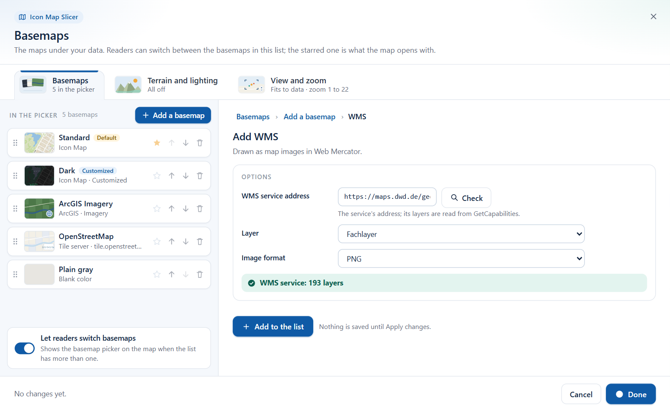Click Check to verify WMS address
Viewport: 670px width, 411px height.
pos(466,198)
